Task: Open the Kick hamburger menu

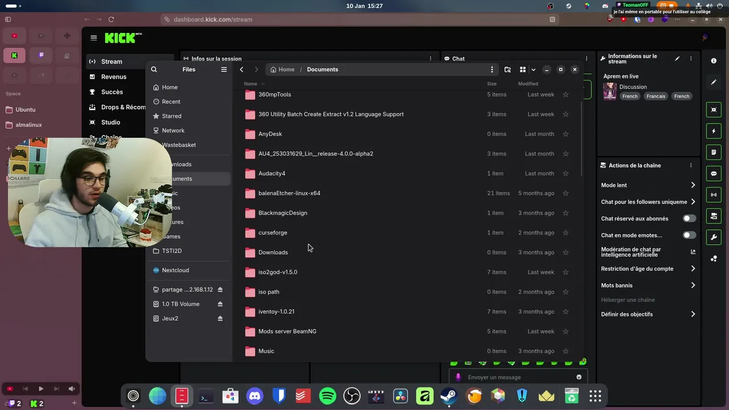Action: click(93, 38)
